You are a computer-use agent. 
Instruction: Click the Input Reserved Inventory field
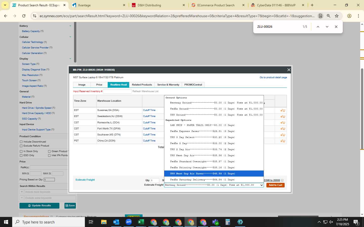(117, 91)
